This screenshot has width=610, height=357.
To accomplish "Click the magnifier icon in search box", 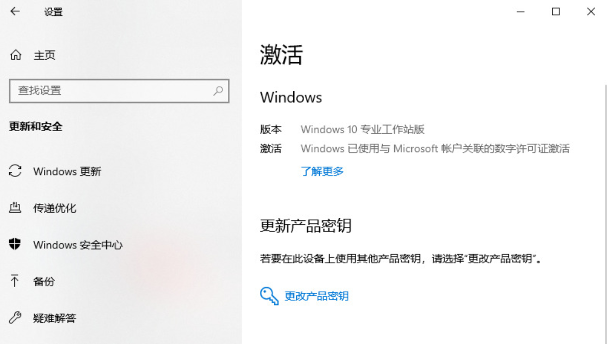I will tap(218, 91).
